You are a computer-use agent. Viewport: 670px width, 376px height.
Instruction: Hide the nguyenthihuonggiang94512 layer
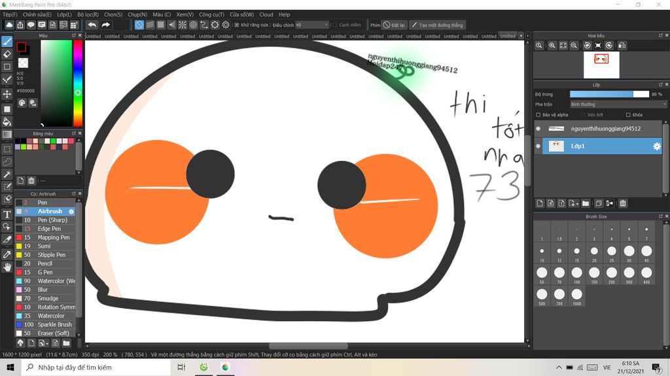tap(538, 129)
